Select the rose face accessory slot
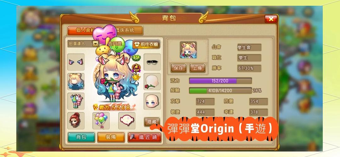340x157 pixels. tap(152, 81)
